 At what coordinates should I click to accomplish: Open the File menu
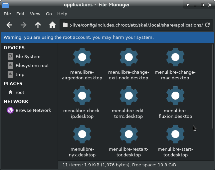pyautogui.click(x=7, y=14)
